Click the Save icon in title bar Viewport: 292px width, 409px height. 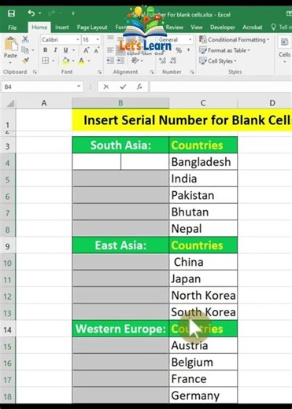(11, 13)
